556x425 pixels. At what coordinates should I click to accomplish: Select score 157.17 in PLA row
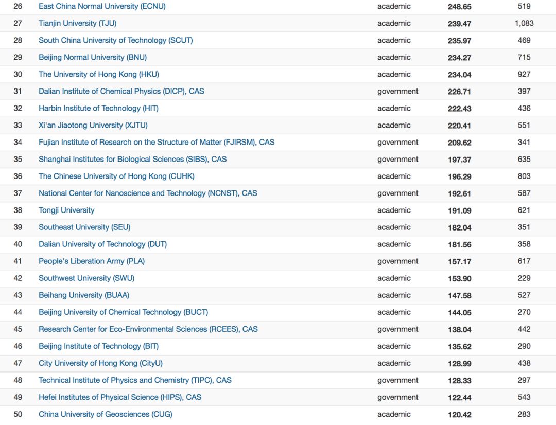460,262
